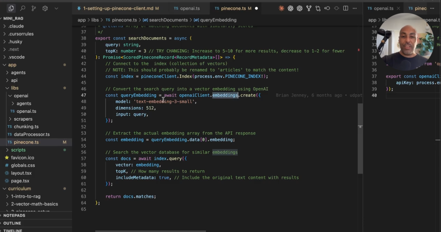
Task: Show additional views chevron in activity bar
Action: (56, 8)
